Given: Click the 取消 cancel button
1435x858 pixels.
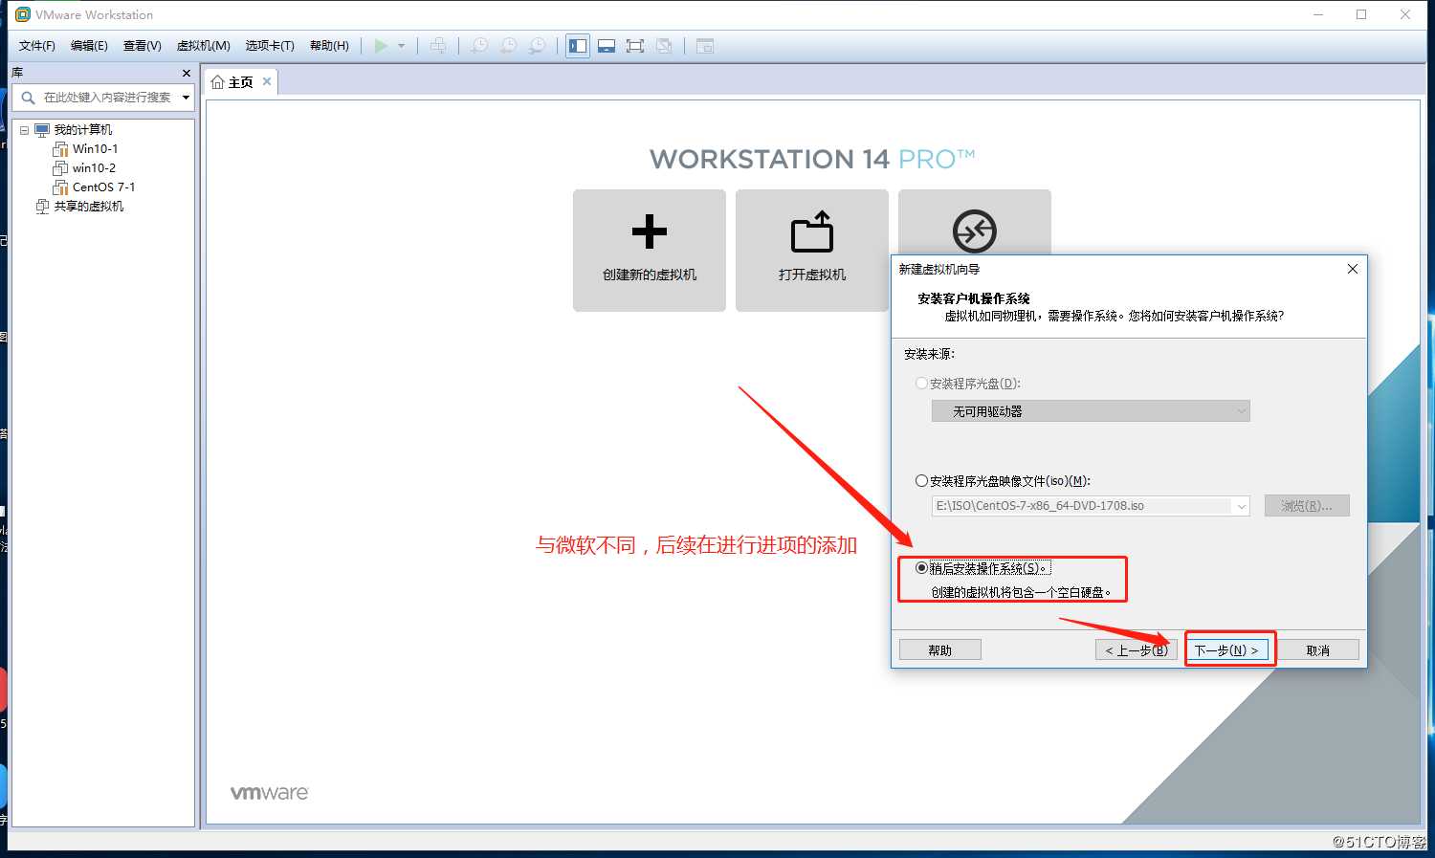Looking at the screenshot, I should click(1318, 650).
